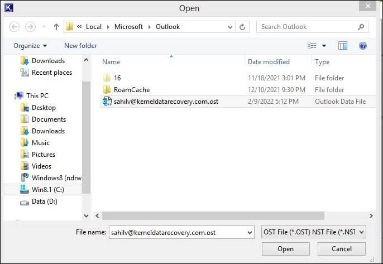Click the Kernel app icon in title bar
Viewport: 383px width, 264px height.
click(x=9, y=8)
